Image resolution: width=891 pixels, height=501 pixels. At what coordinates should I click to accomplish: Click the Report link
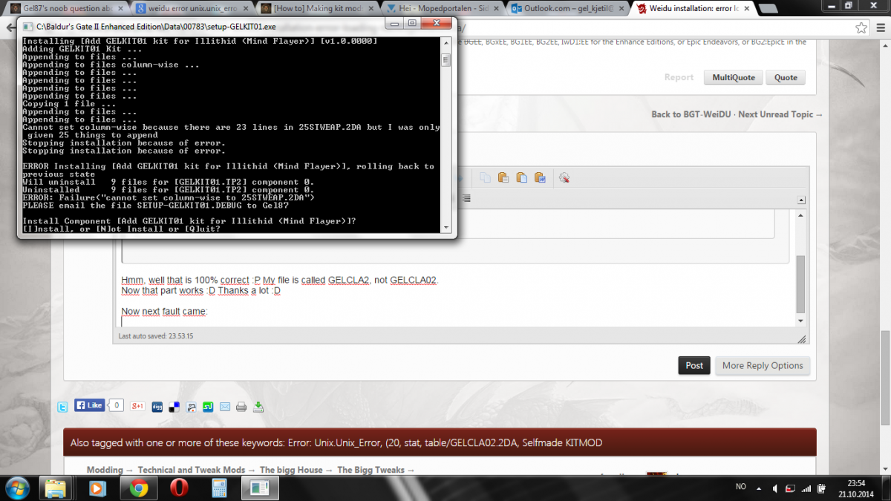[x=679, y=77]
